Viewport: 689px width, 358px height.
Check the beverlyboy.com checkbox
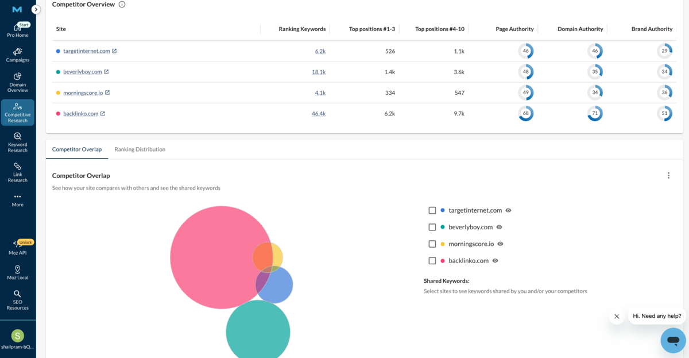click(x=432, y=227)
